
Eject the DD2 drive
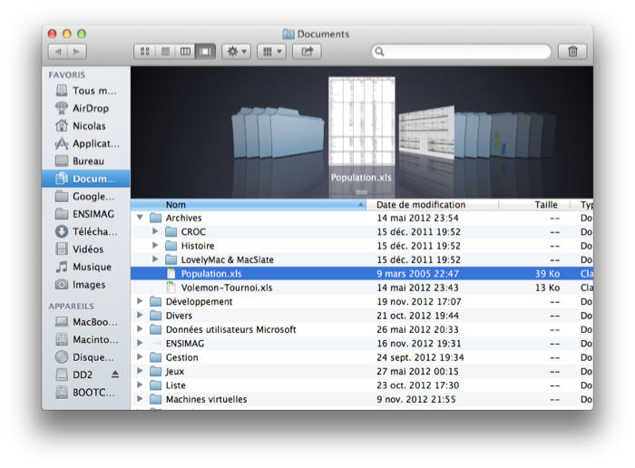(115, 375)
